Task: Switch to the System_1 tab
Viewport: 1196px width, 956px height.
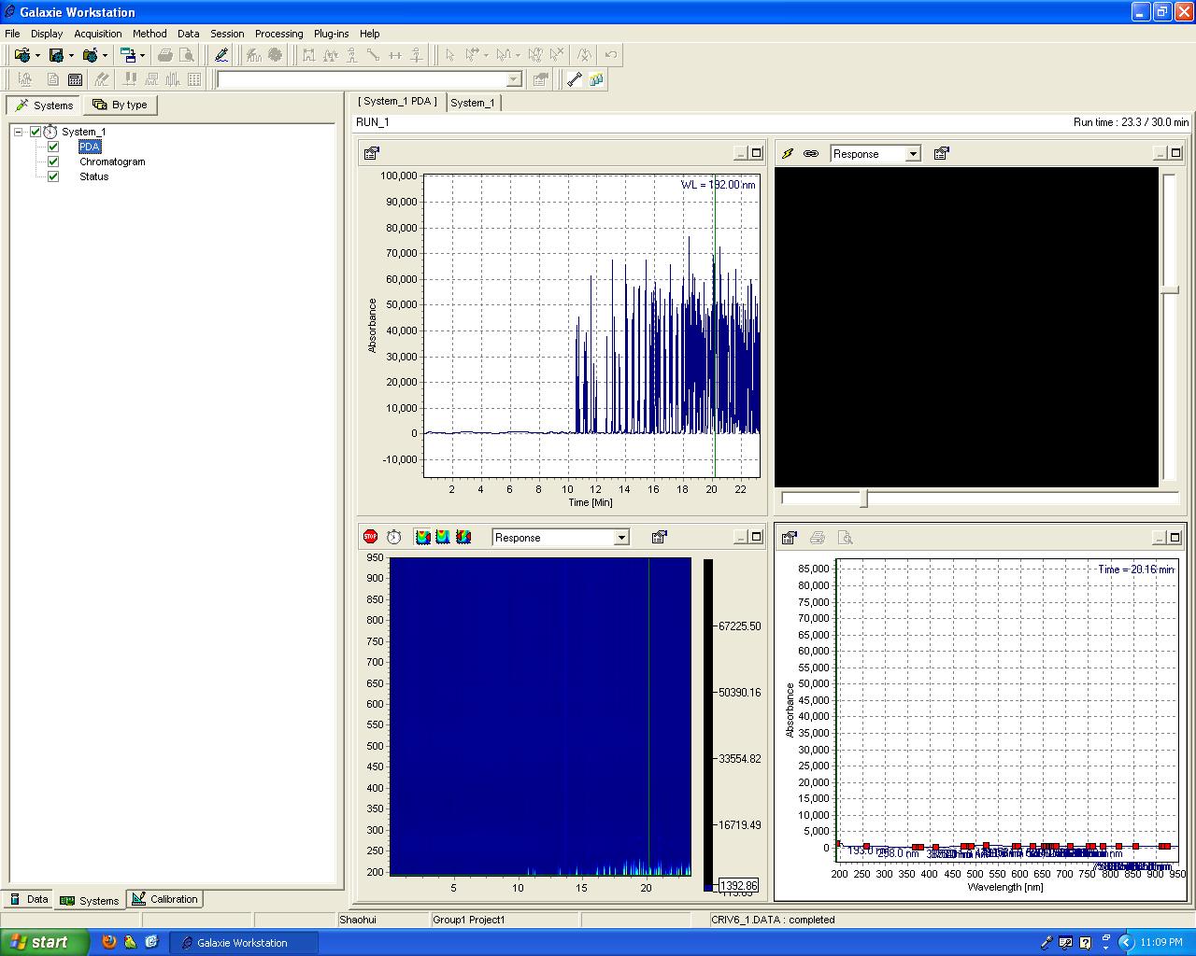Action: click(x=473, y=103)
